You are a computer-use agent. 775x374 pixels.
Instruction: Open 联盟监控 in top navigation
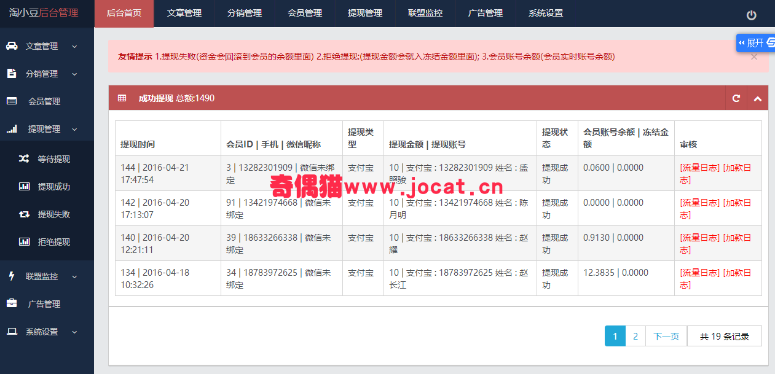coord(425,13)
